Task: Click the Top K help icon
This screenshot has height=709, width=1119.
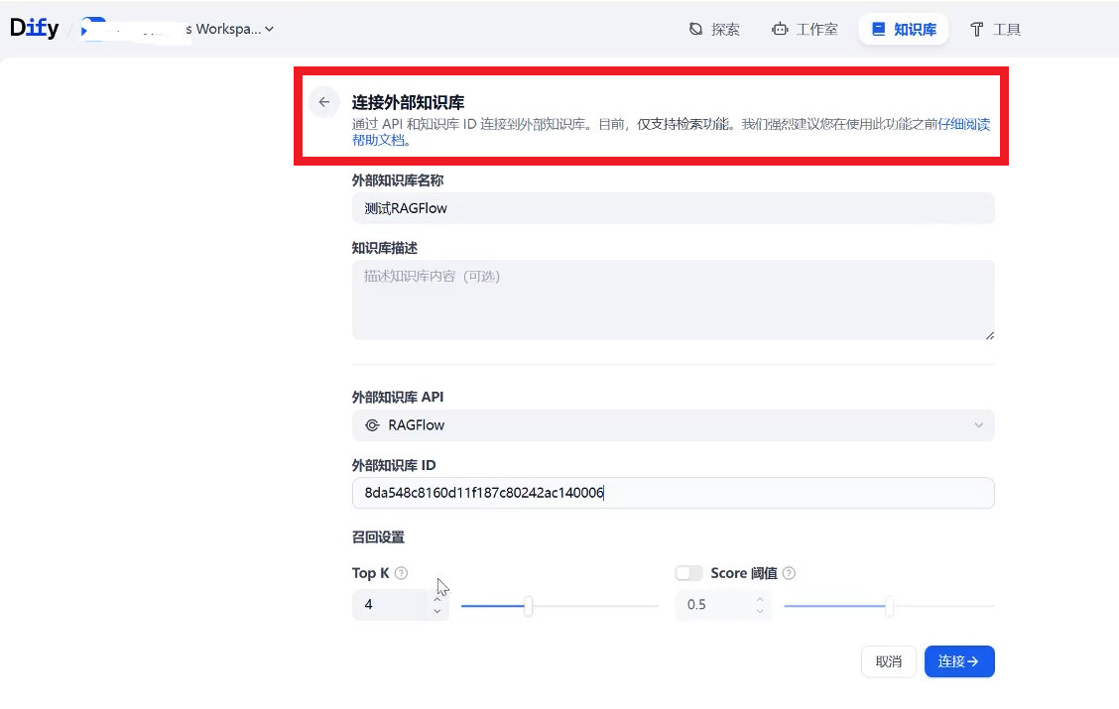Action: tap(401, 573)
